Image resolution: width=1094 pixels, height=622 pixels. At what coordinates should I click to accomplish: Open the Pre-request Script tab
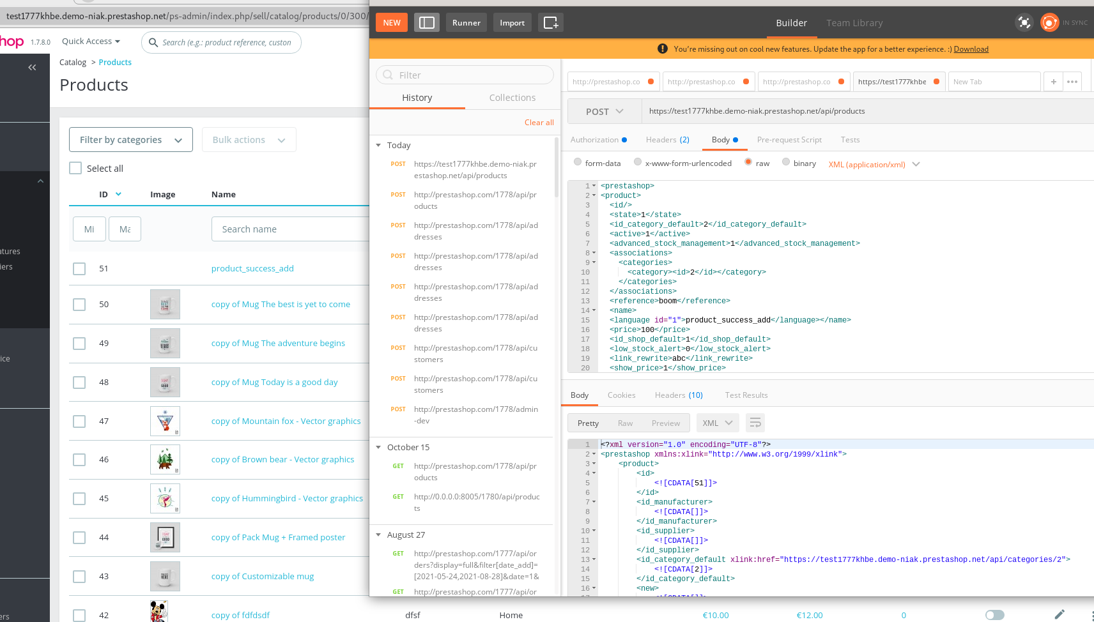tap(790, 139)
